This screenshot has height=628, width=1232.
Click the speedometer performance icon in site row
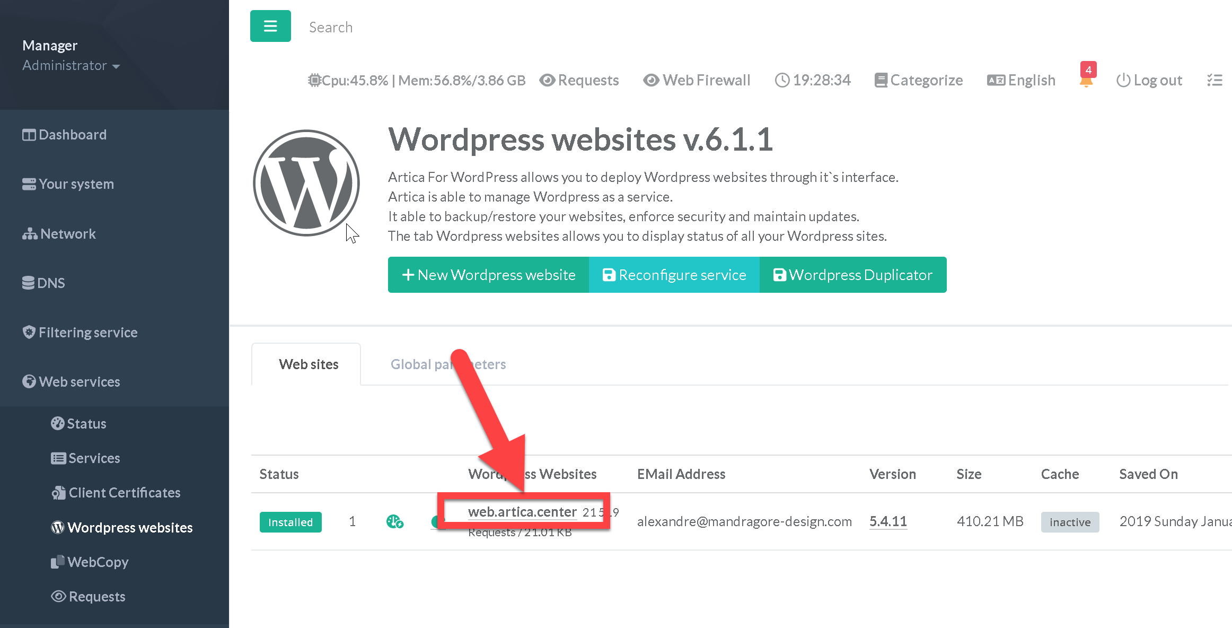point(394,522)
